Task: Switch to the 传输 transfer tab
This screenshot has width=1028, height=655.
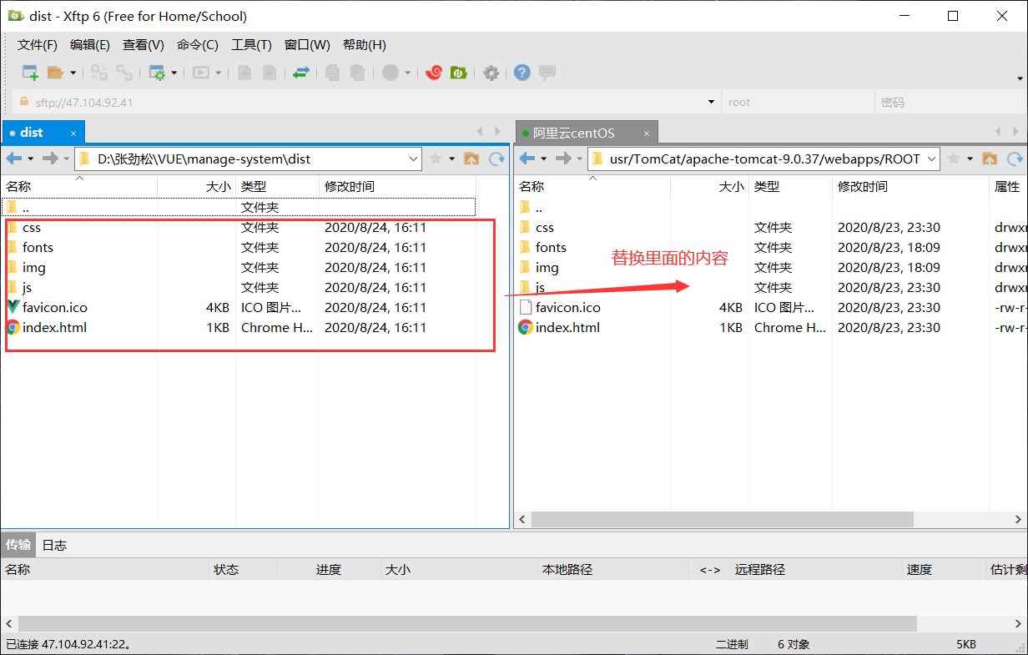Action: (x=18, y=545)
